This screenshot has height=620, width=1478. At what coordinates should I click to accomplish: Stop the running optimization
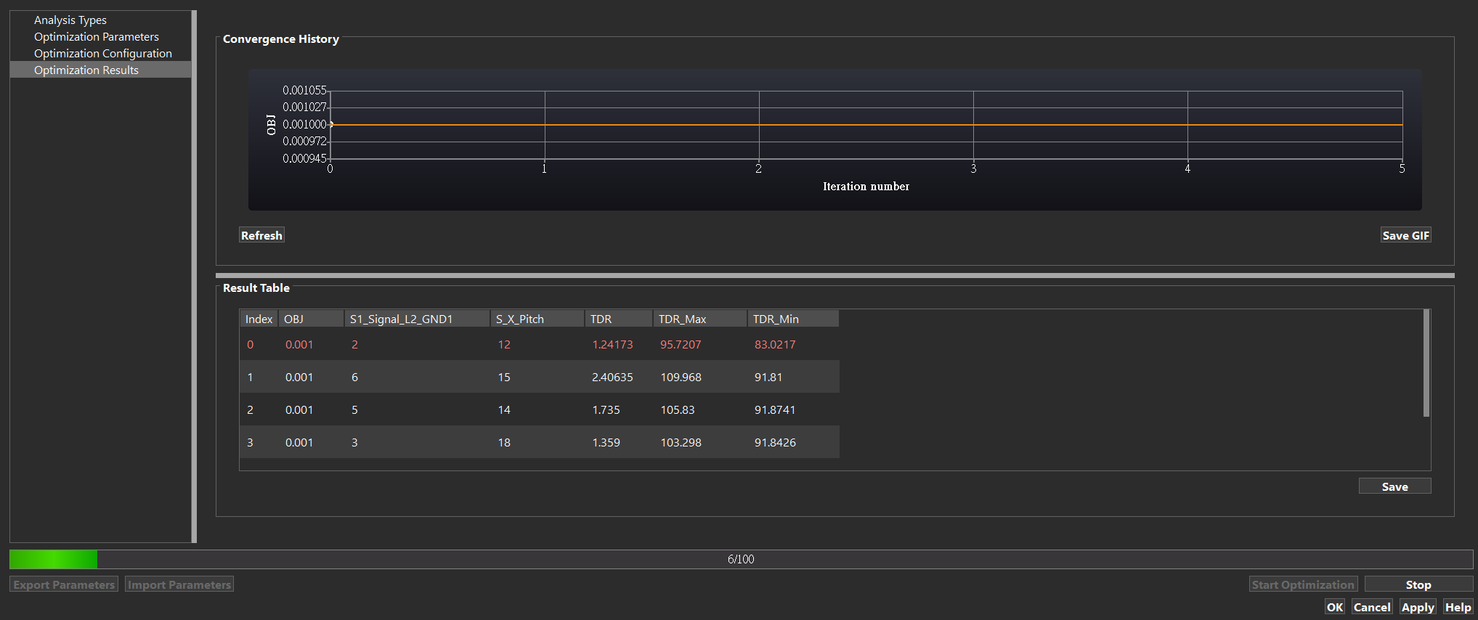[1418, 584]
